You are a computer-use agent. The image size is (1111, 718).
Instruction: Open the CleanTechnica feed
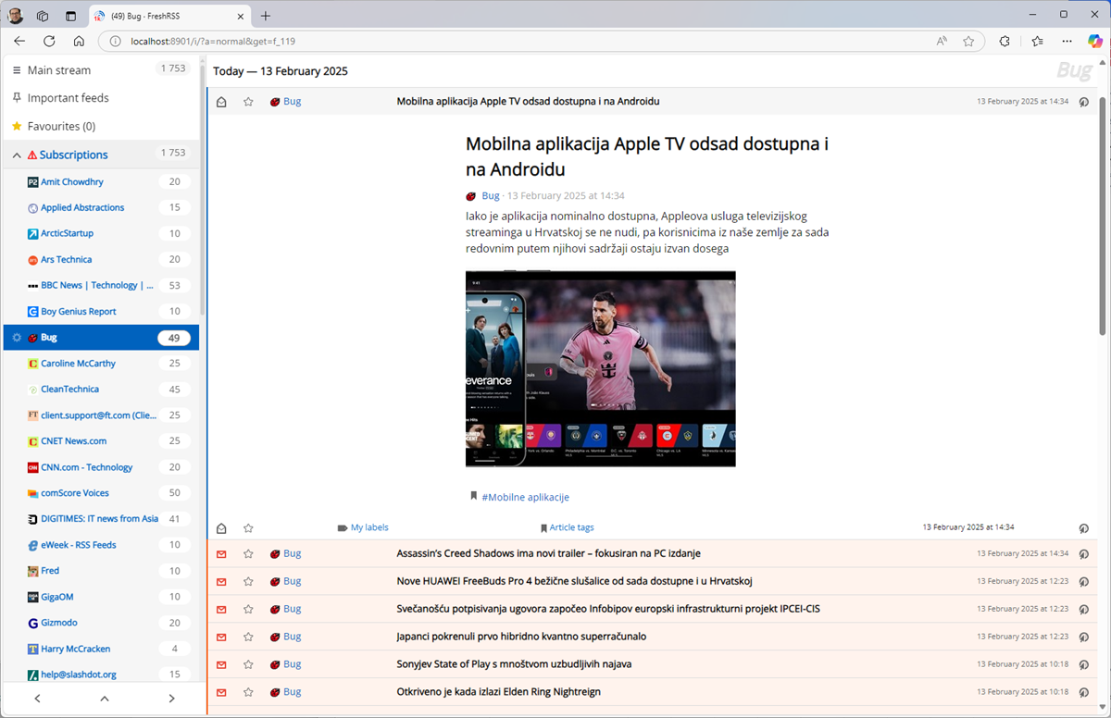[69, 390]
